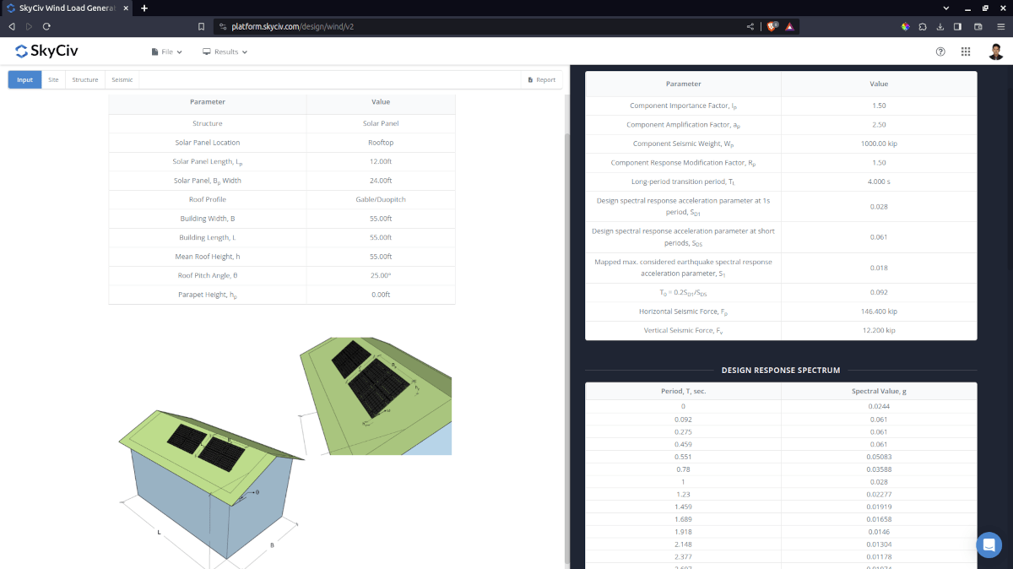The image size is (1013, 569).
Task: Open the SkyCiv apps grid icon
Action: 966,51
